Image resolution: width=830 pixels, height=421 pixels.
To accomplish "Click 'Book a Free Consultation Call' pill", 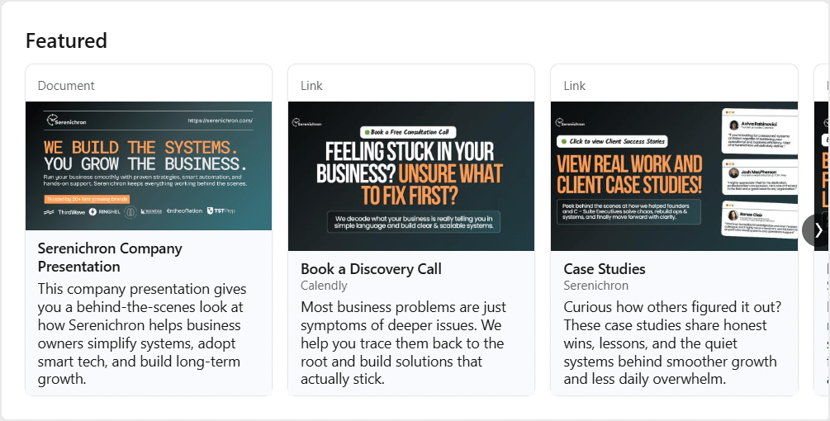I will click(410, 132).
